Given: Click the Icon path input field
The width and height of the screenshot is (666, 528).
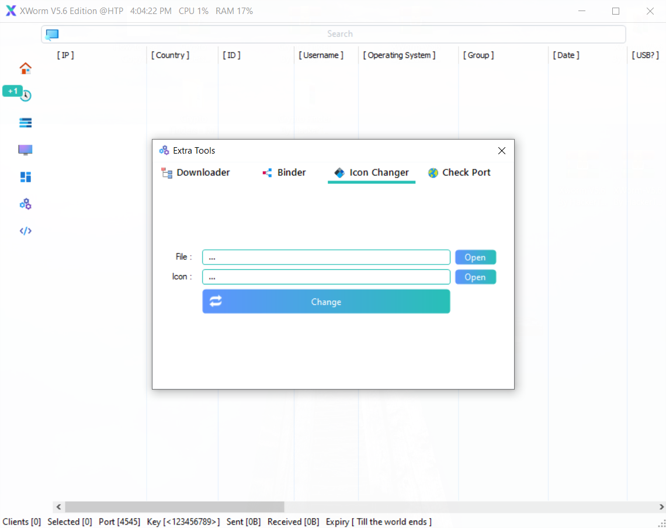Looking at the screenshot, I should pos(326,277).
